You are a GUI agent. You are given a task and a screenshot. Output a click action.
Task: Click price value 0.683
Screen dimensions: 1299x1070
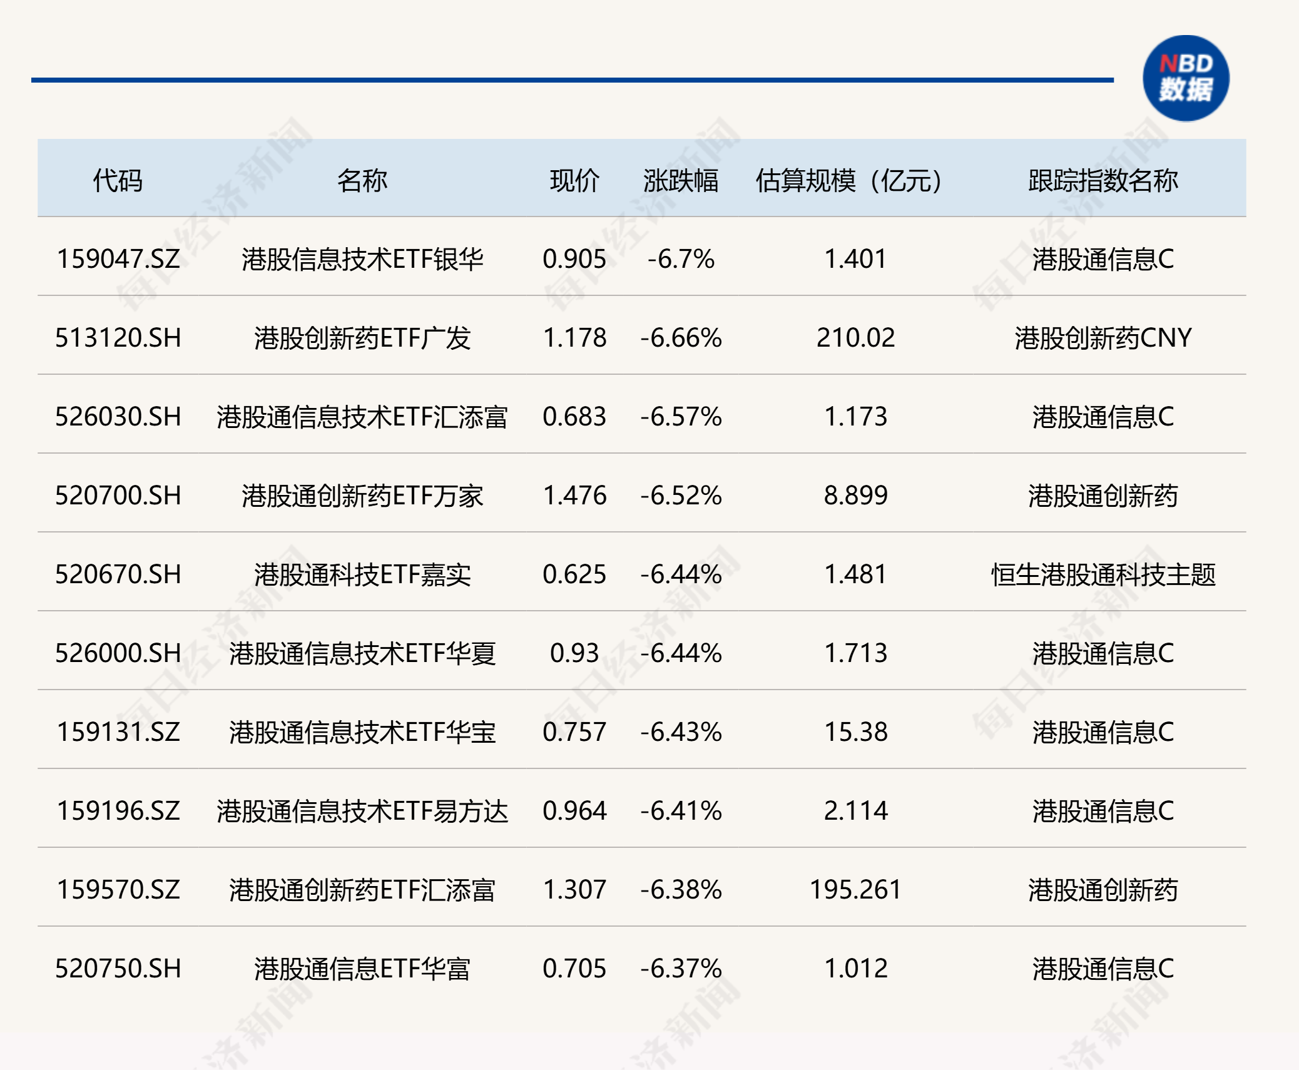coord(574,417)
